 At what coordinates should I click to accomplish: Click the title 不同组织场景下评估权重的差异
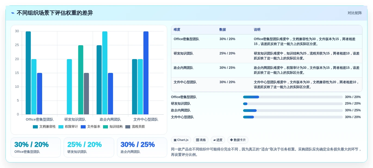[55, 13]
